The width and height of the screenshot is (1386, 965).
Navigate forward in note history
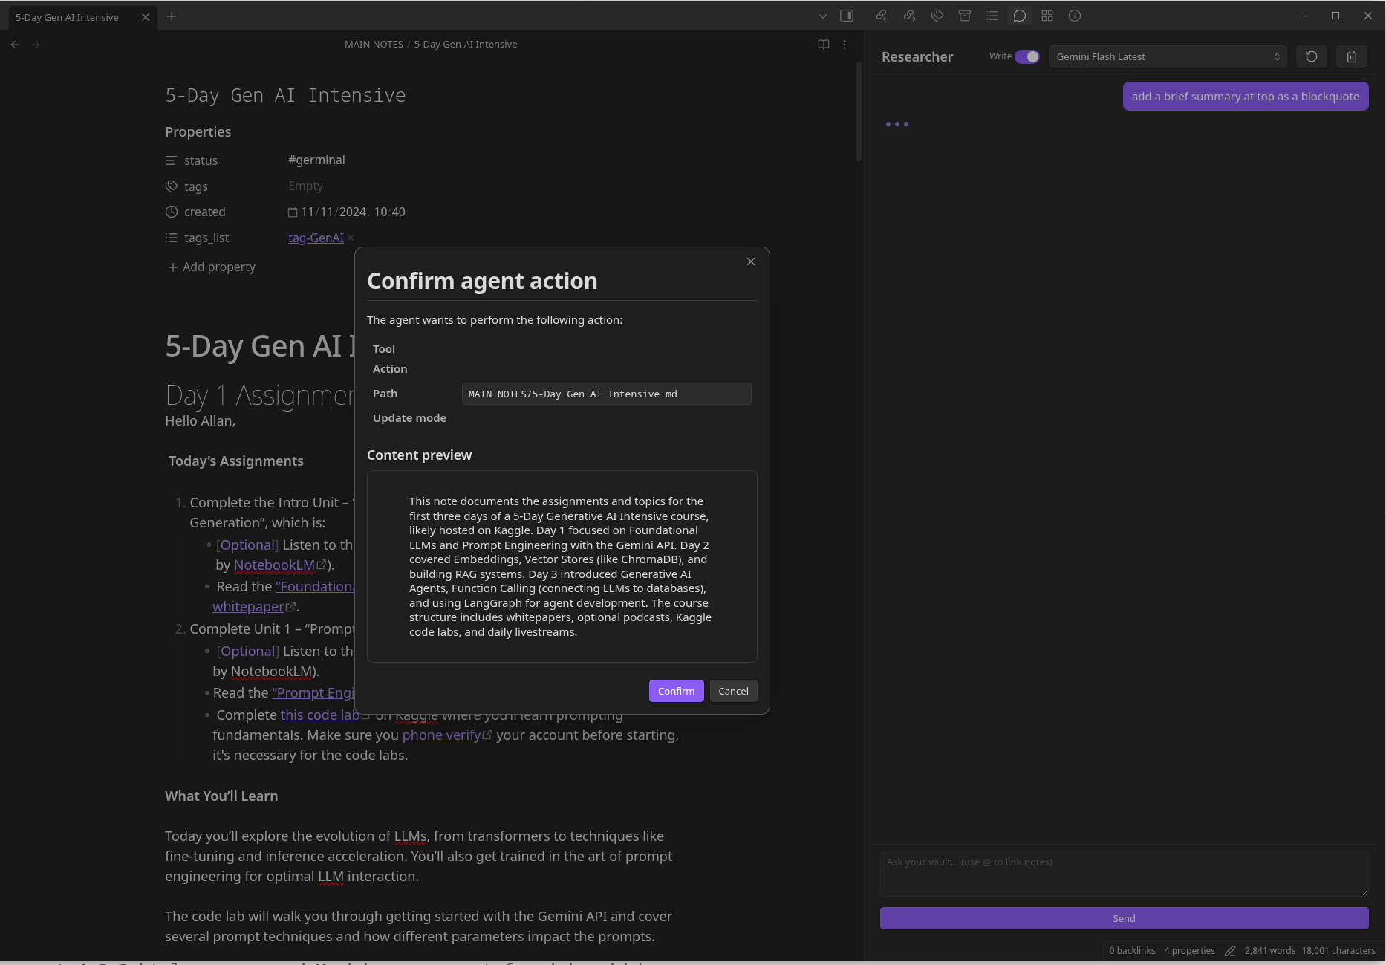tap(36, 45)
